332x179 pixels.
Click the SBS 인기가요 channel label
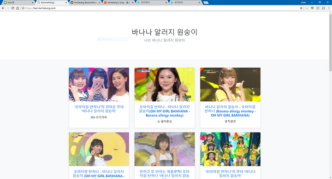pyautogui.click(x=99, y=117)
